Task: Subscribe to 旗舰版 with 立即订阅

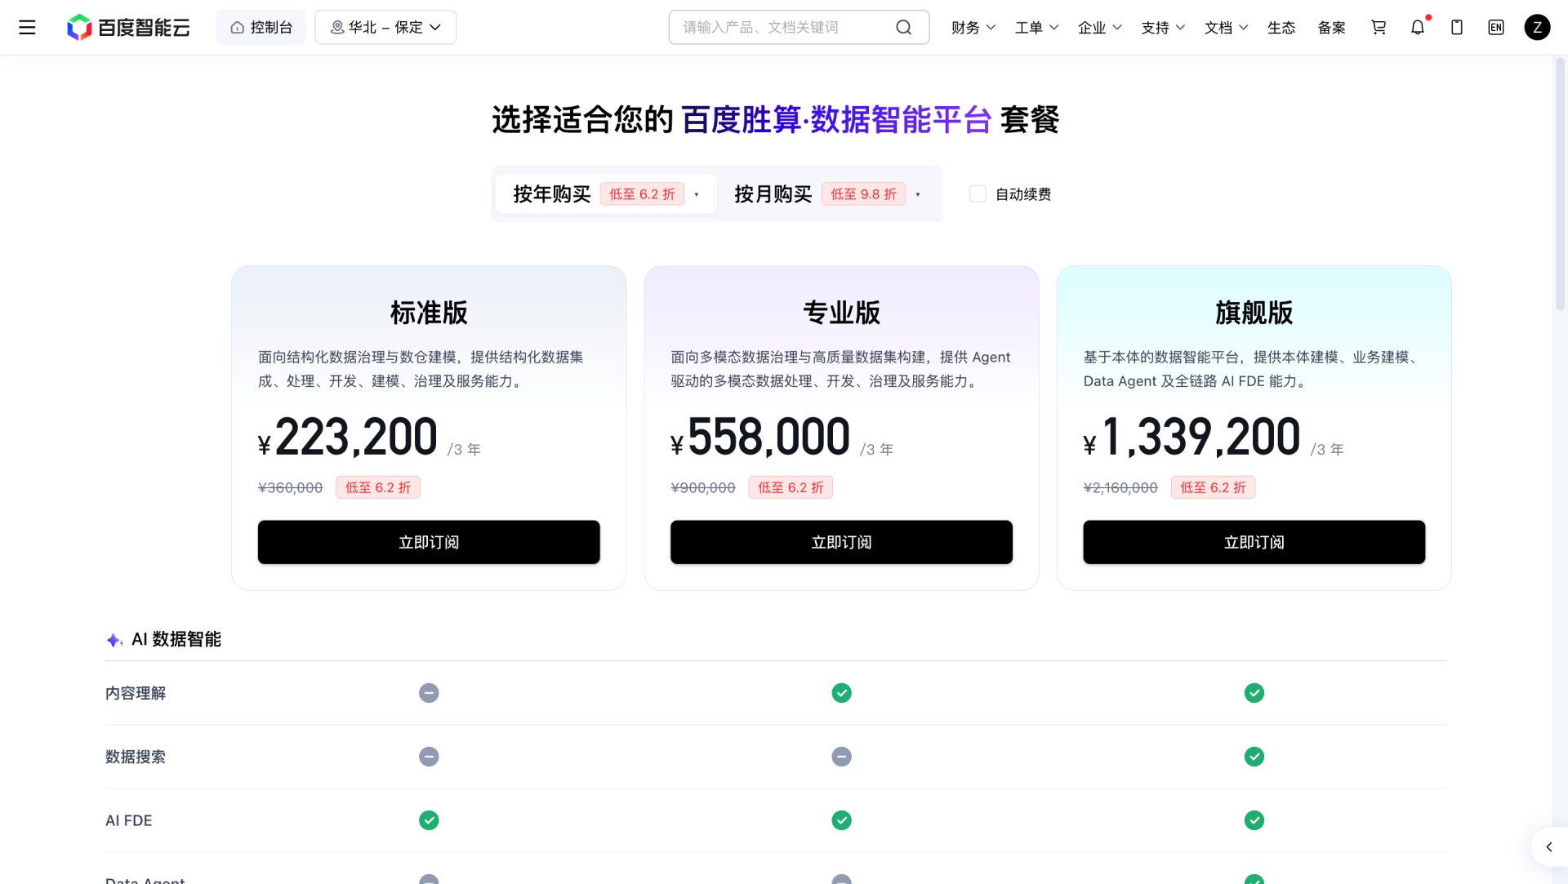Action: [x=1254, y=542]
